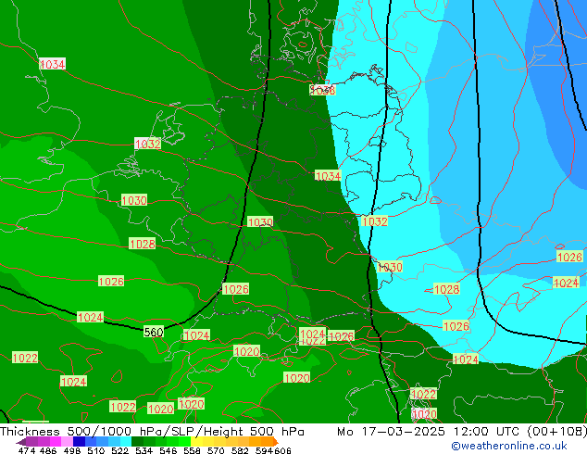This screenshot has width=587, height=454.
Task: Click the 1024 label at the right edge
Action: coord(566,283)
